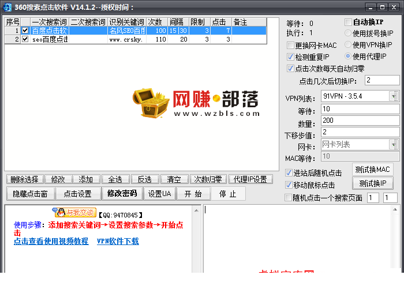
Task: Click 隐藏点击窗 button
Action: (31, 194)
